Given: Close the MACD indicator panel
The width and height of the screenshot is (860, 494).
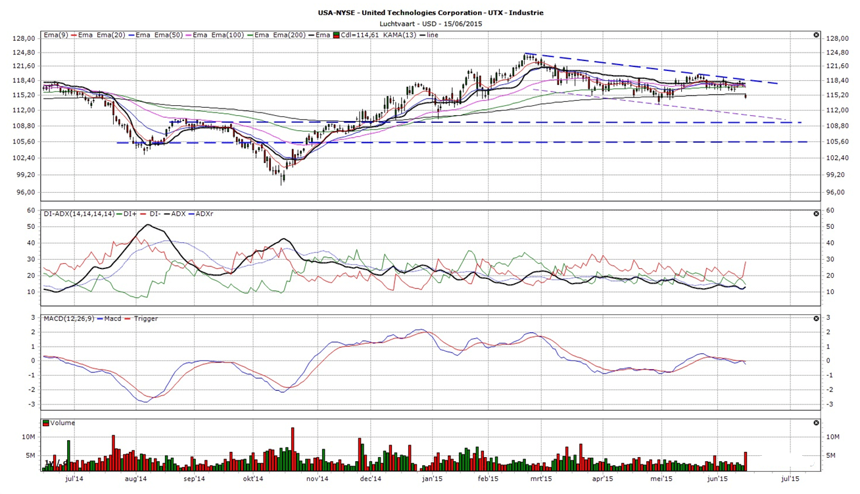Looking at the screenshot, I should pyautogui.click(x=816, y=318).
